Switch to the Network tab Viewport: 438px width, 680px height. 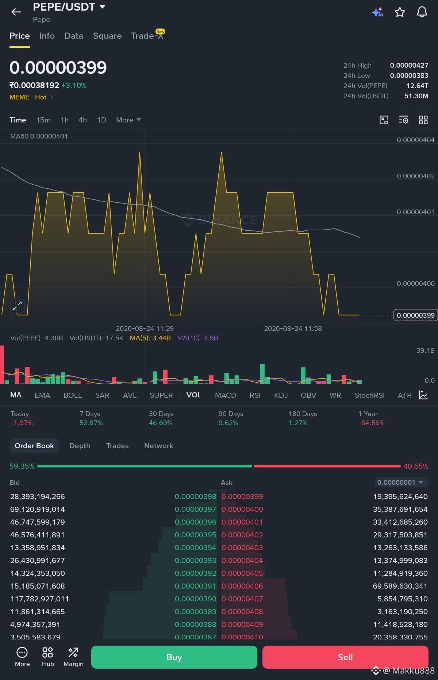point(159,446)
